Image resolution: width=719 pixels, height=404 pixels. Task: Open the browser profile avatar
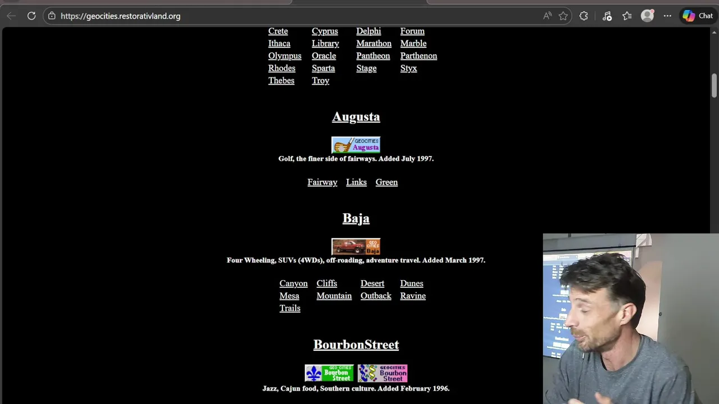pos(648,16)
